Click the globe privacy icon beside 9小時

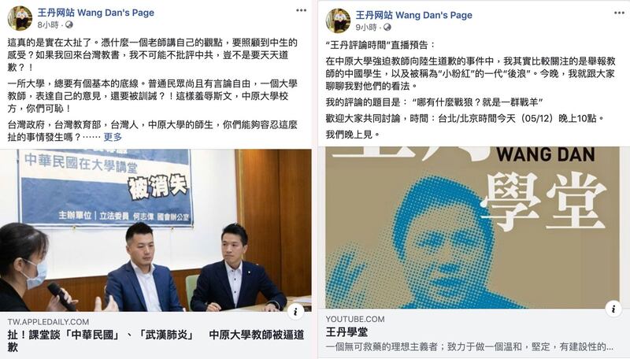(x=387, y=28)
